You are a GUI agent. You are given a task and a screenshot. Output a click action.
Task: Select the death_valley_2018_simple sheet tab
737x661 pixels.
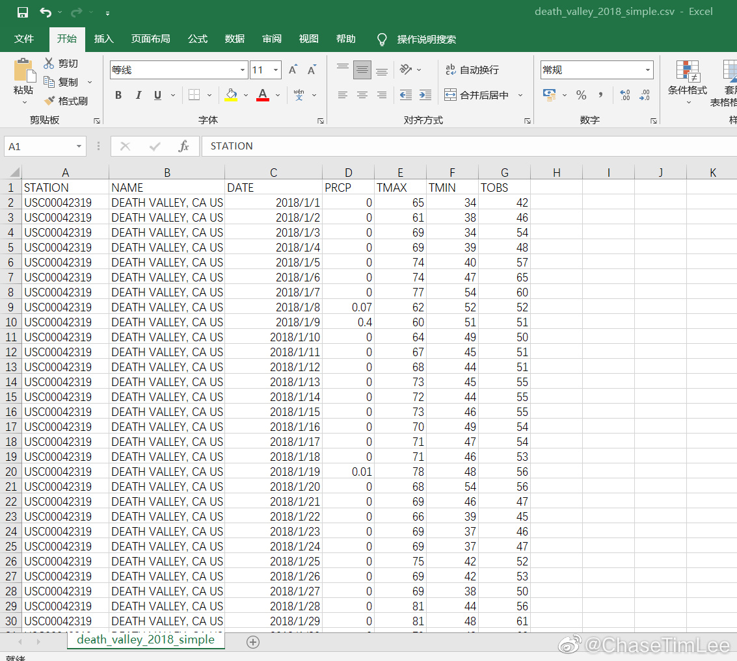tap(146, 640)
